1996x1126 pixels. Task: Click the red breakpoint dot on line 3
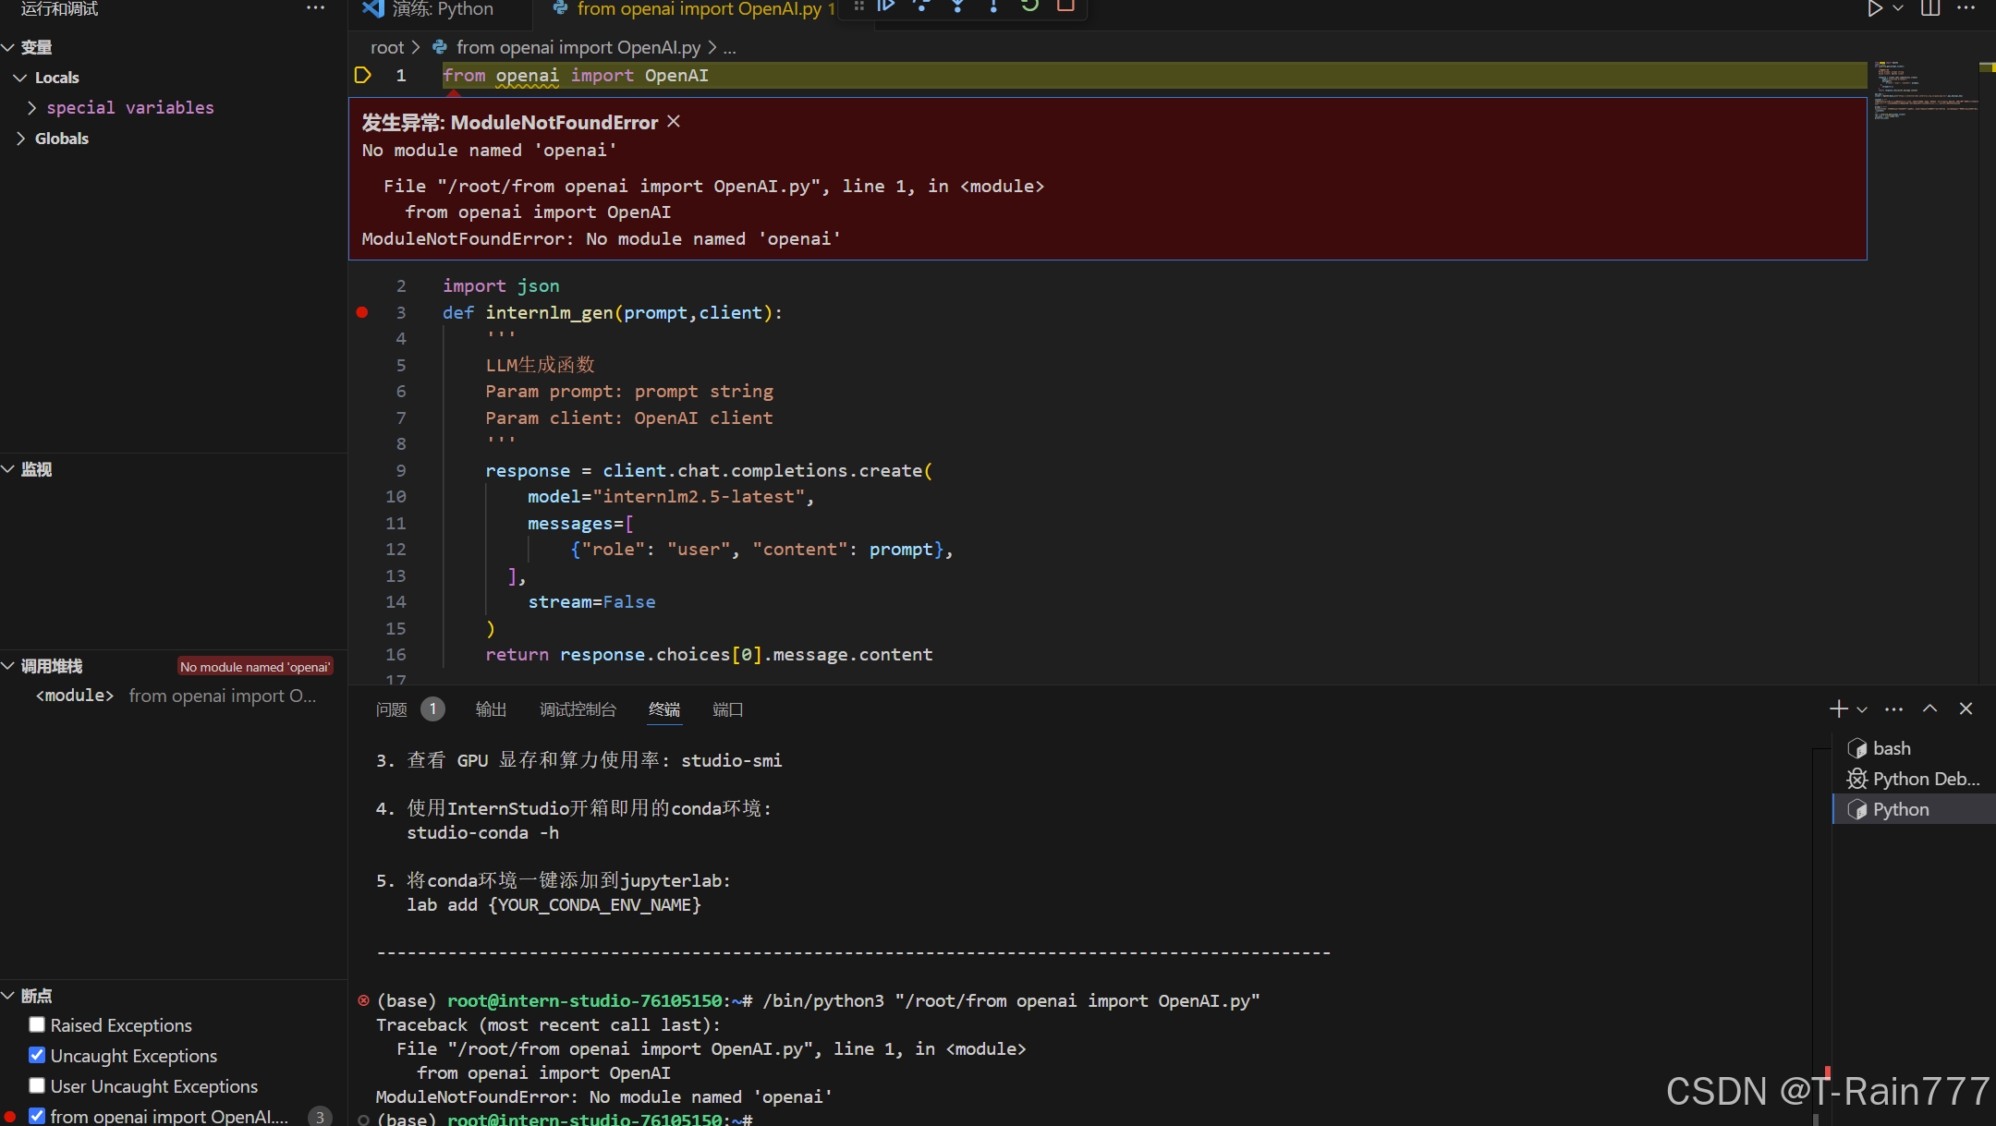pos(361,312)
